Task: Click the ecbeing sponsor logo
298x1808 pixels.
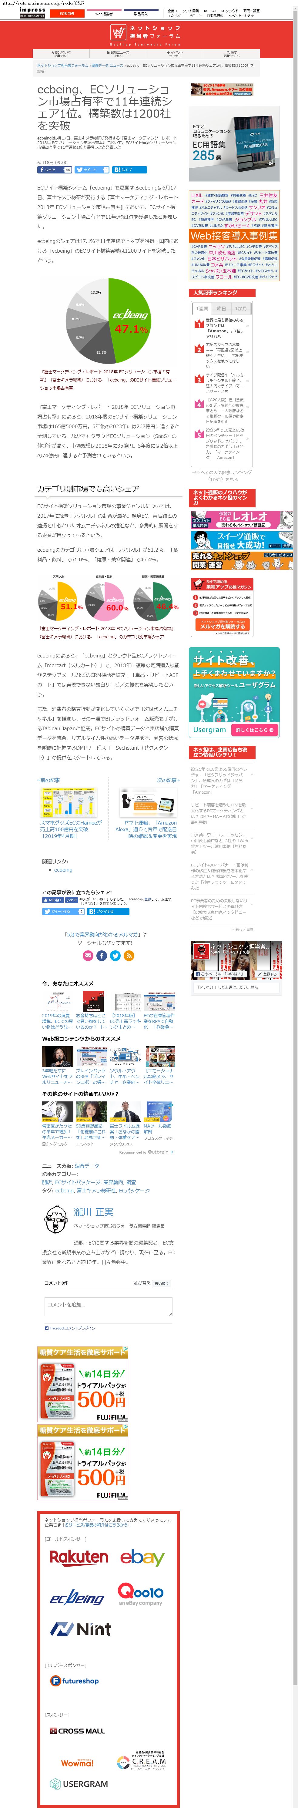Action: [76, 1598]
